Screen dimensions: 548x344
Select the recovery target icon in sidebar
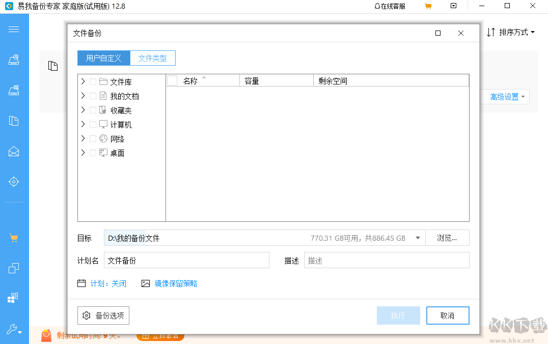coord(14,182)
